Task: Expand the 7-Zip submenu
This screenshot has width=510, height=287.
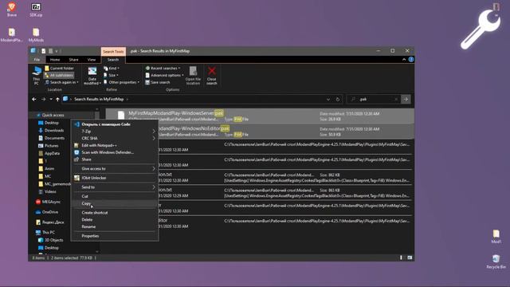Action: coord(115,131)
